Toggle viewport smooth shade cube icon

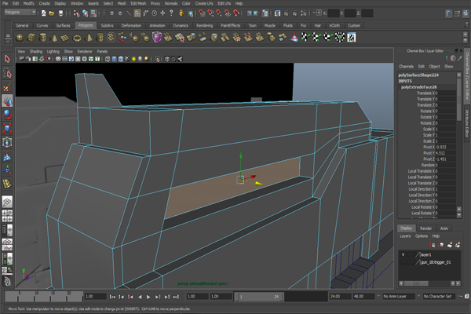[114, 59]
